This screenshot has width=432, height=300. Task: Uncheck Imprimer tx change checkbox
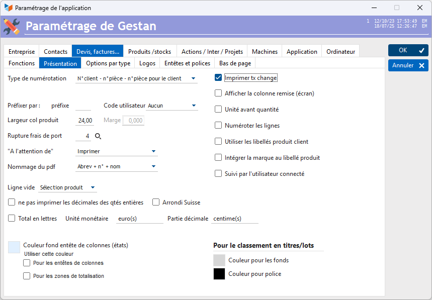point(218,78)
